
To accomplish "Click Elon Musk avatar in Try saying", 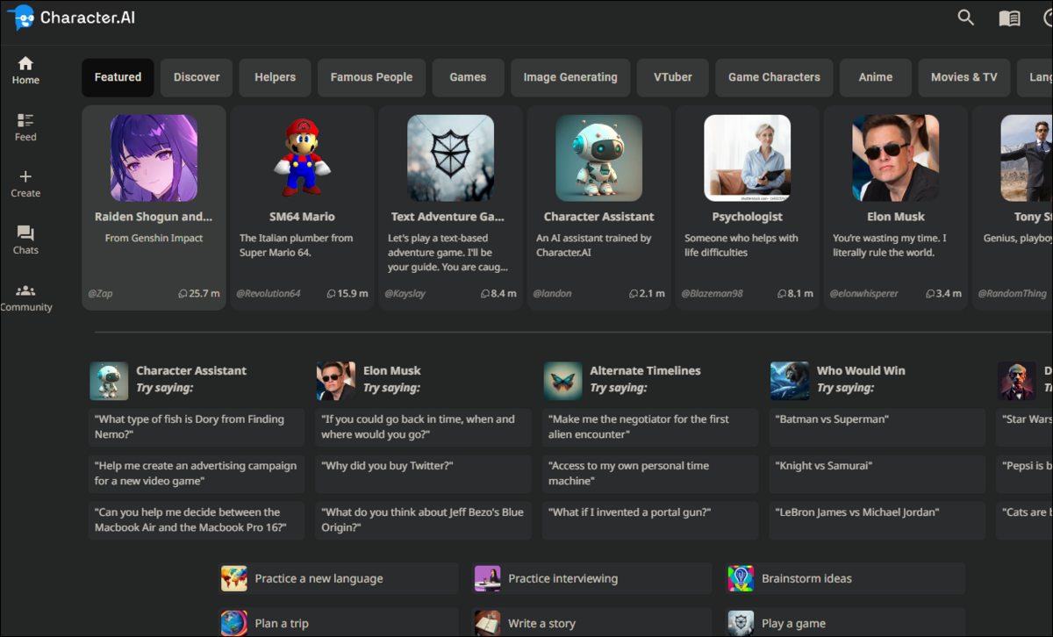I will 336,381.
